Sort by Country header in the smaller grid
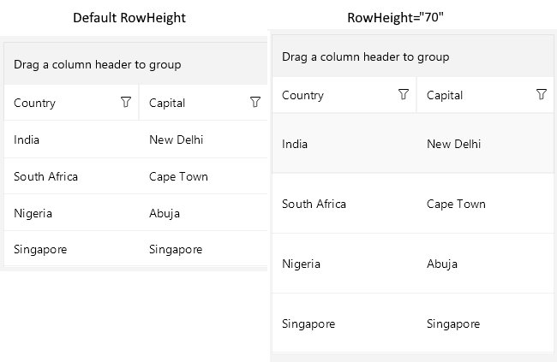The width and height of the screenshot is (557, 362). click(x=35, y=103)
